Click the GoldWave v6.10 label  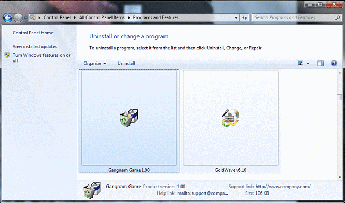coord(230,170)
